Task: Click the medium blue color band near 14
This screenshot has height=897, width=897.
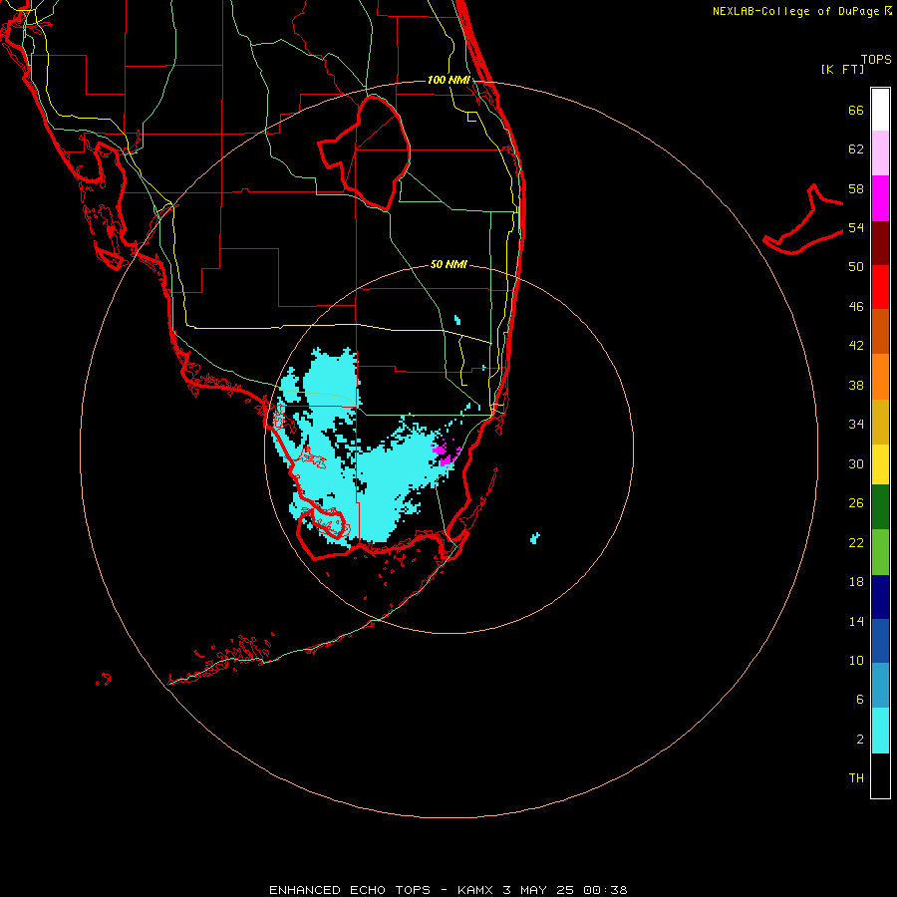Action: [880, 641]
